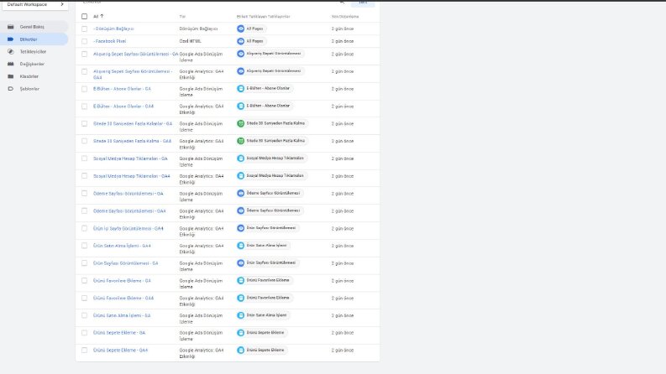This screenshot has height=374, width=666.
Task: Click the trigger icon in the E-Bülten - Abone Olanlar - GA4 row
Action: [240, 106]
